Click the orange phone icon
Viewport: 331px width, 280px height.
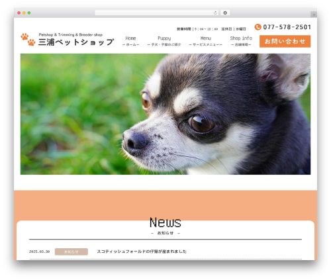(x=258, y=27)
